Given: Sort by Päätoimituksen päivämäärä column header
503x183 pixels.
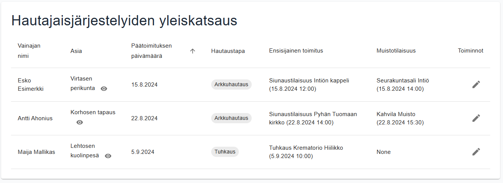Looking at the screenshot, I should (151, 51).
